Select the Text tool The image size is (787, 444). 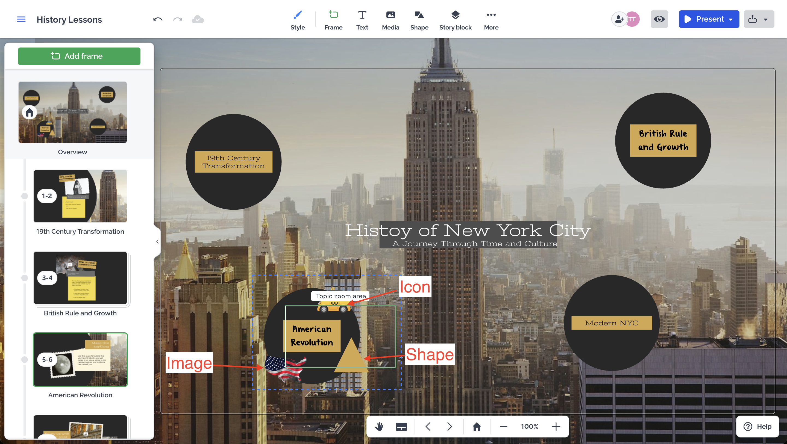pos(362,20)
